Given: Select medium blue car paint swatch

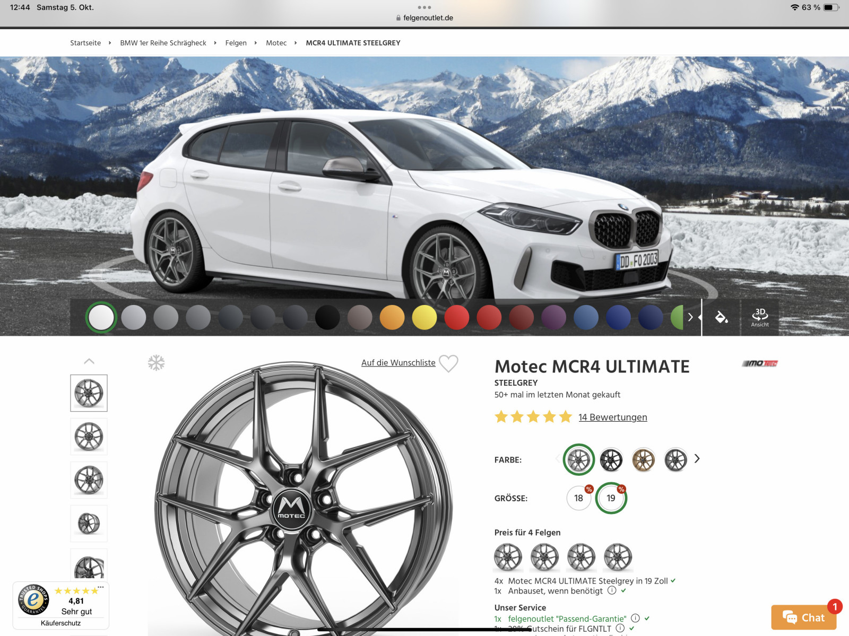Looking at the screenshot, I should point(586,317).
